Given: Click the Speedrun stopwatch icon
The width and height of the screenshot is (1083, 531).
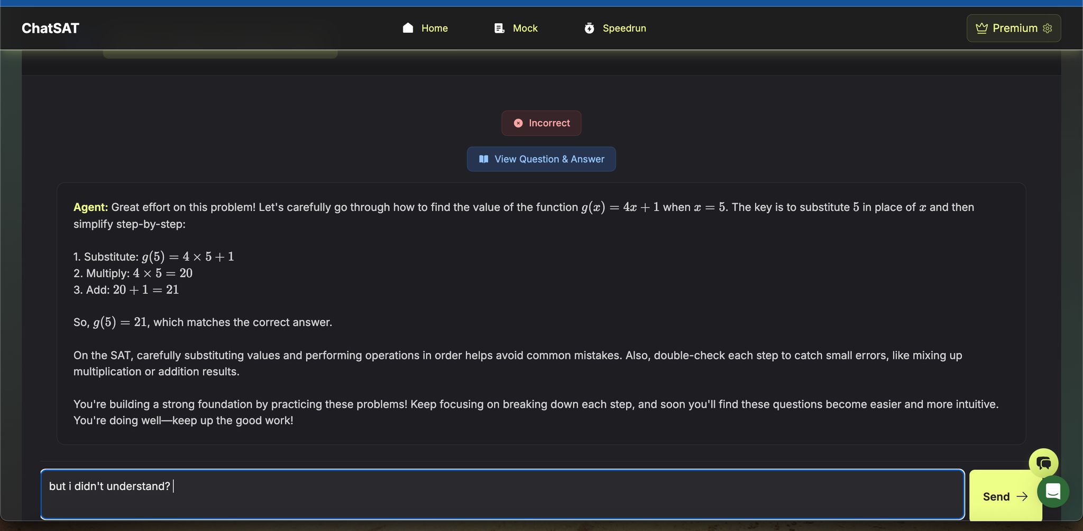Looking at the screenshot, I should [589, 28].
